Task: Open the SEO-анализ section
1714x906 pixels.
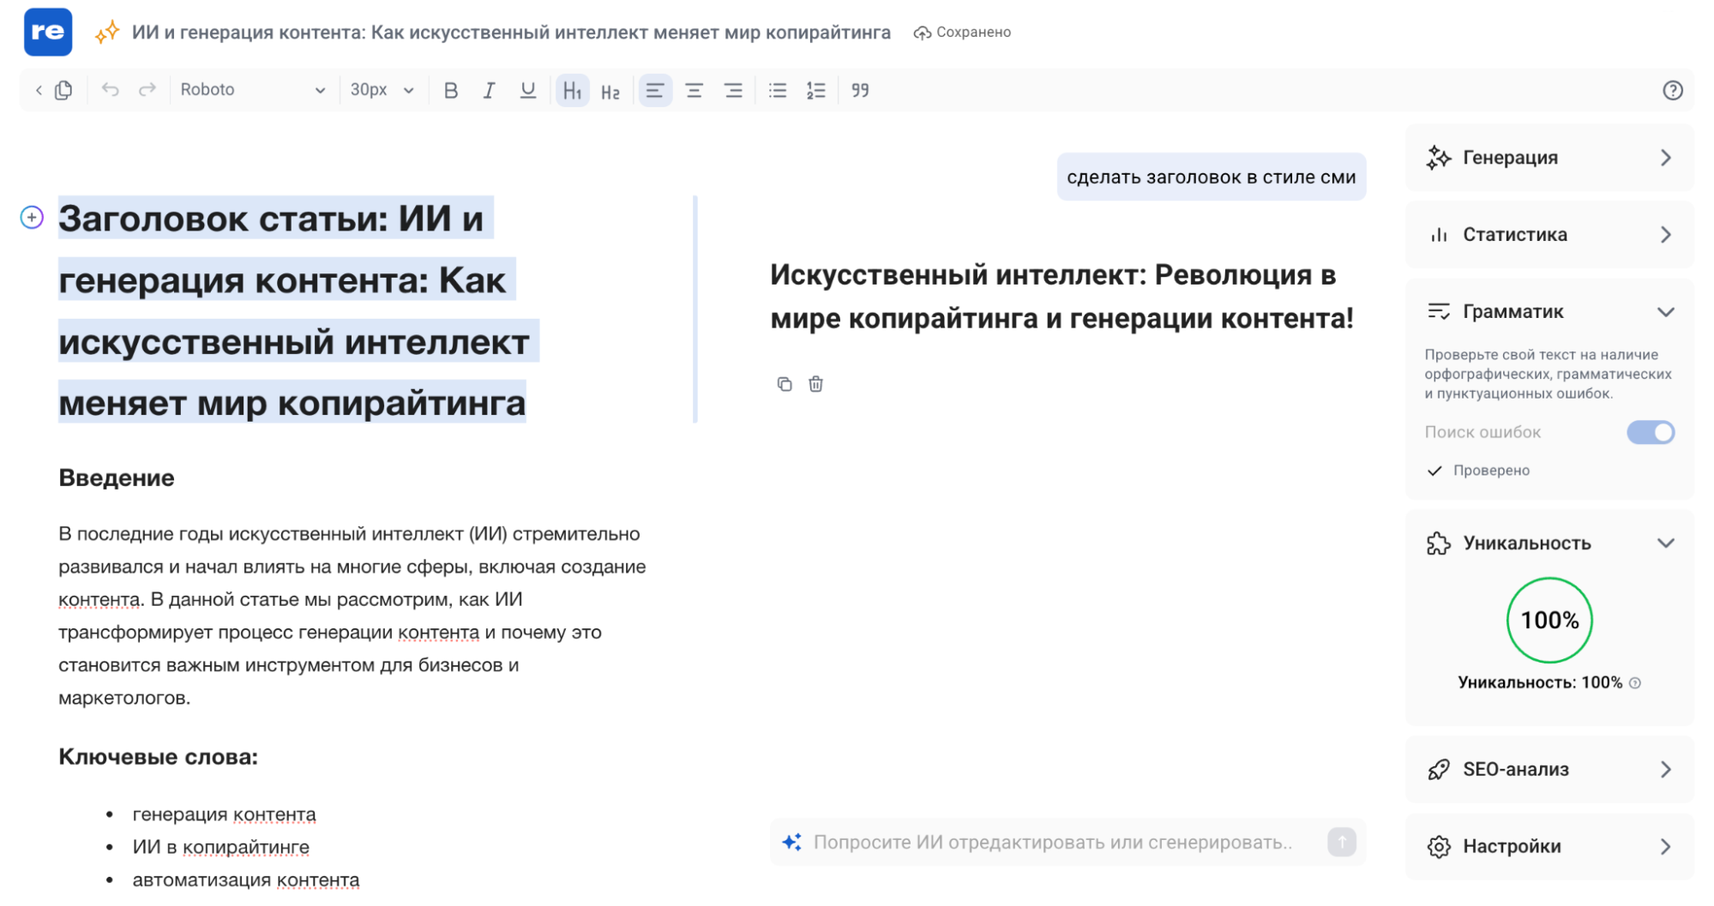Action: [1549, 770]
